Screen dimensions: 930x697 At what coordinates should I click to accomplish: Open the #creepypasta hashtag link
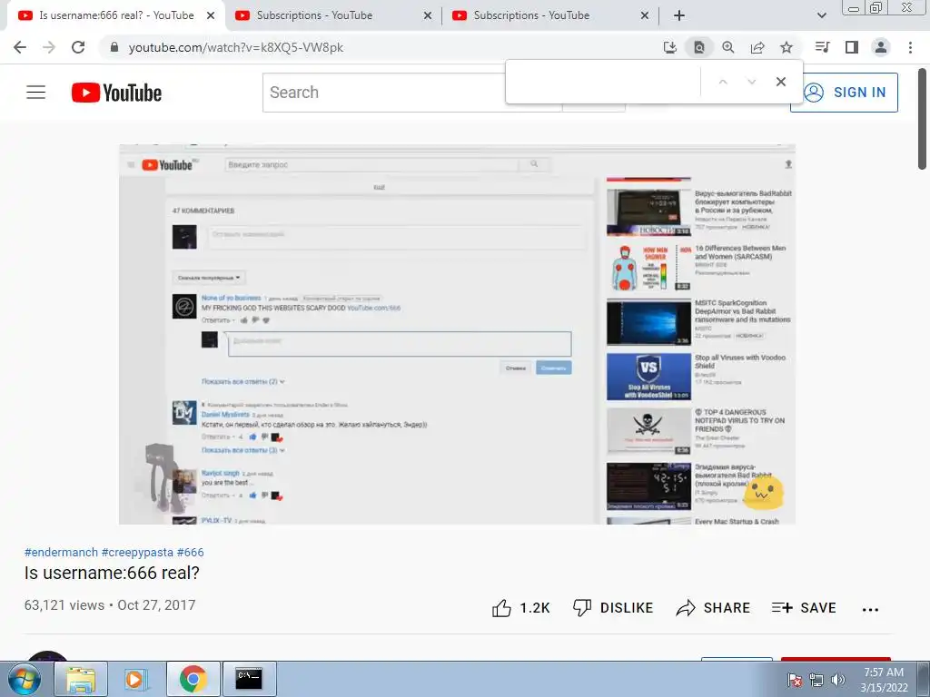point(137,553)
